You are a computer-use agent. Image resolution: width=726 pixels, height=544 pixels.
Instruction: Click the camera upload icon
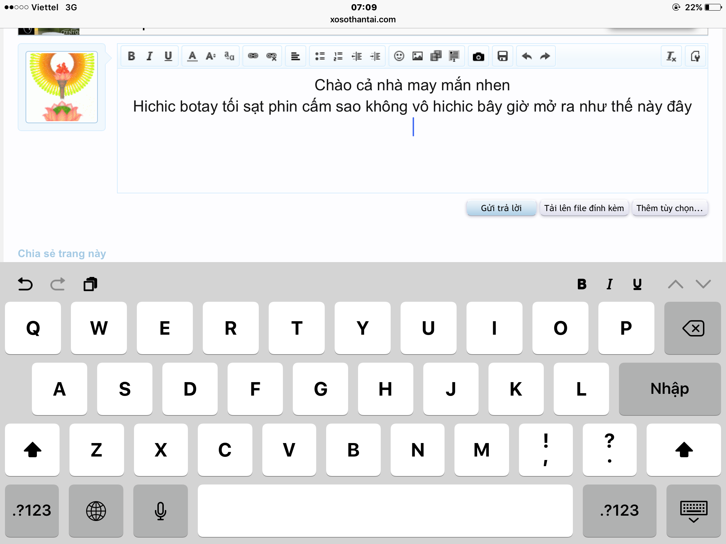[478, 56]
